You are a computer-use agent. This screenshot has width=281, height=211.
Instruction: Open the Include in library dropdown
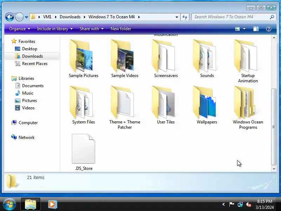55,29
